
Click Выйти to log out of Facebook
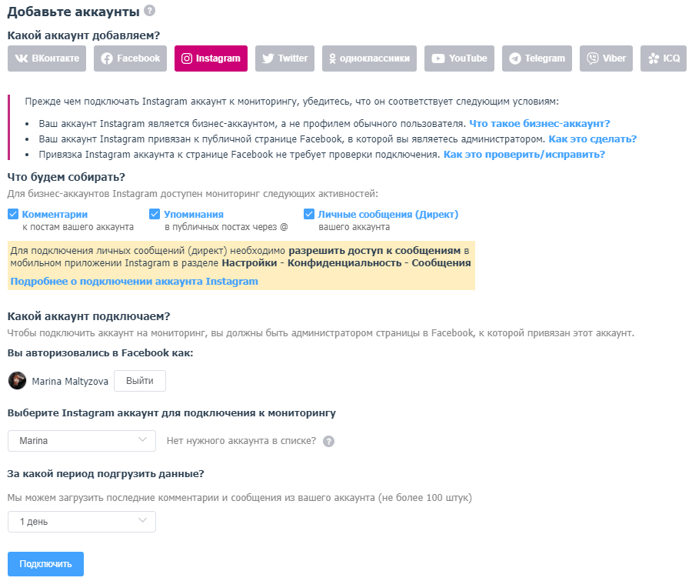tap(140, 381)
